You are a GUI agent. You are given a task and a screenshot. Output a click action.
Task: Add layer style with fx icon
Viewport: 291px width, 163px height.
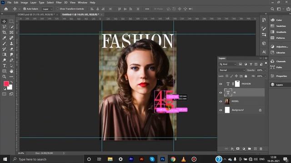coord(232,149)
